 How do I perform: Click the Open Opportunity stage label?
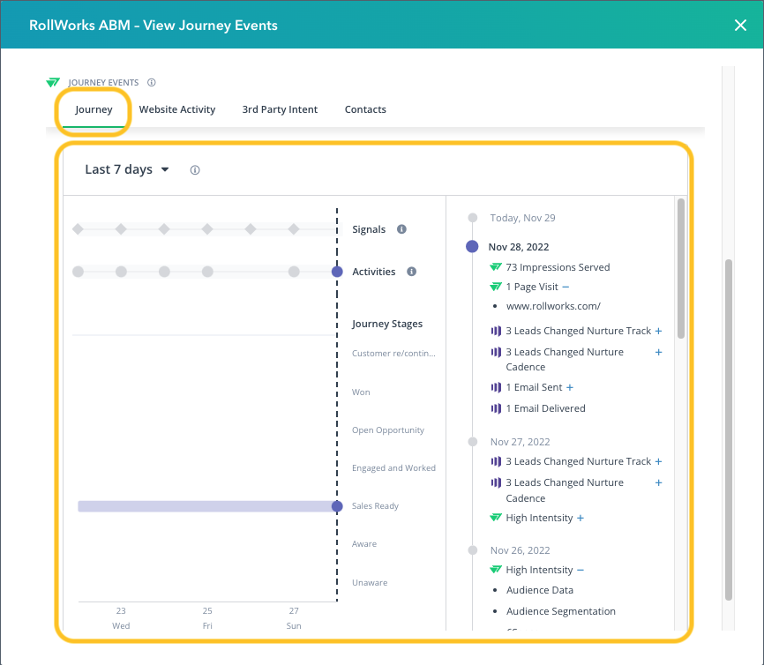tap(388, 430)
